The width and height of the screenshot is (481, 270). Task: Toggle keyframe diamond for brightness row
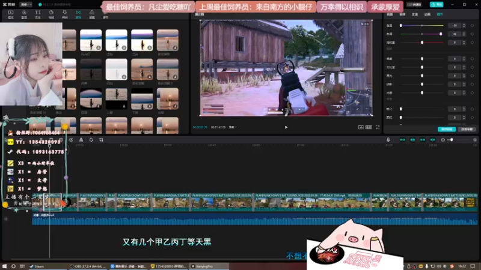coord(472,59)
